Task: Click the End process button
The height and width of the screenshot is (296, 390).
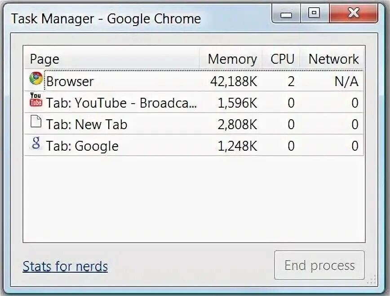Action: coord(319,265)
